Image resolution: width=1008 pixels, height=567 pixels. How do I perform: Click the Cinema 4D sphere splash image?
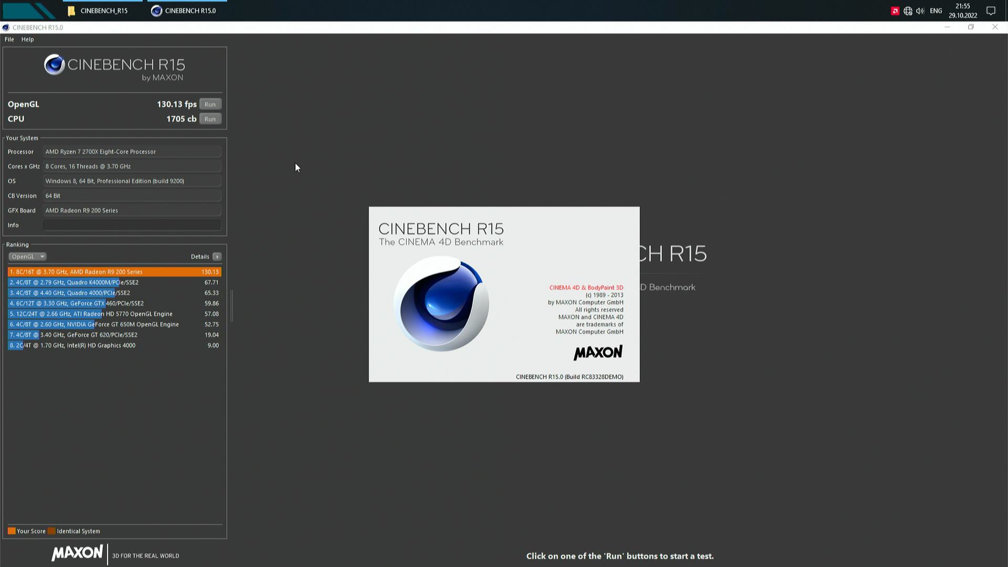[x=441, y=303]
